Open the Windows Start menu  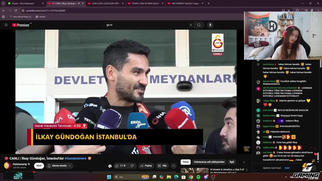(109, 177)
